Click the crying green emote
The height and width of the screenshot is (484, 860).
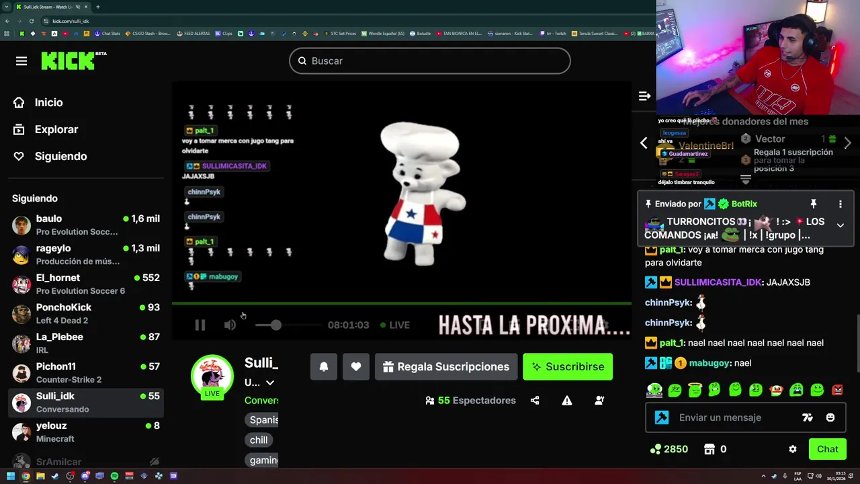coord(796,390)
